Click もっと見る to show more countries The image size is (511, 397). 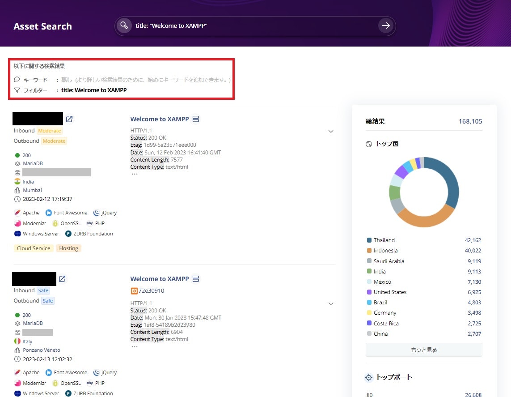(424, 350)
